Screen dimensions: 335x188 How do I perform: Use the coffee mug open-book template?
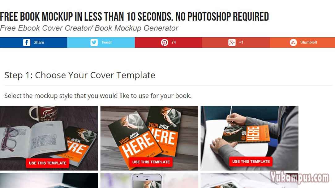(x=48, y=163)
